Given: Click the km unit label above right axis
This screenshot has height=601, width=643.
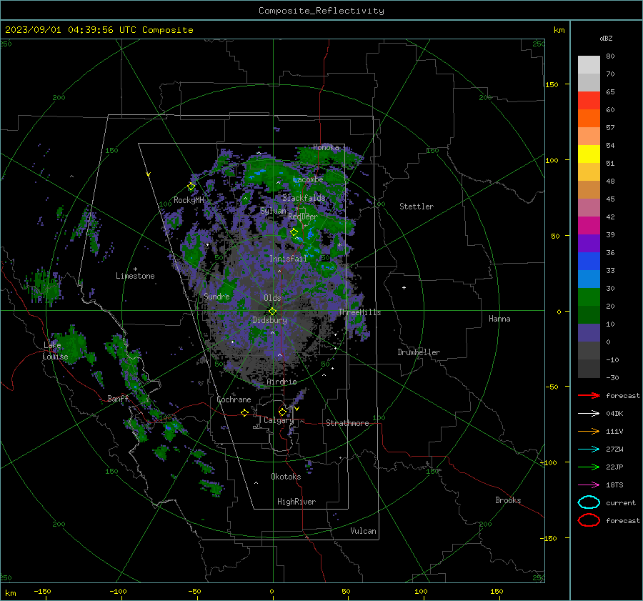Looking at the screenshot, I should [x=559, y=30].
